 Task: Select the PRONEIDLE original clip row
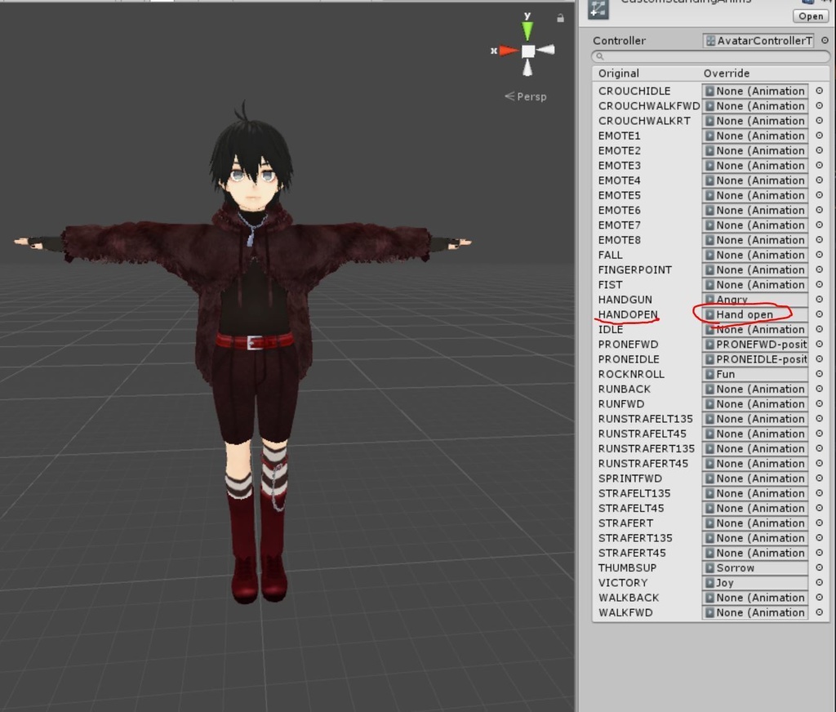(629, 359)
